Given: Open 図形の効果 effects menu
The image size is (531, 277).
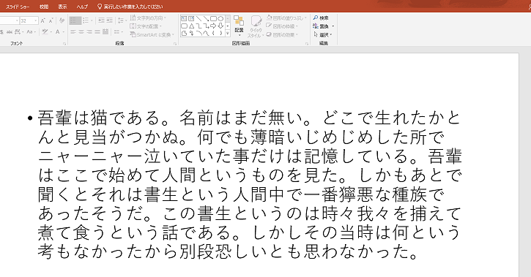Looking at the screenshot, I should click(282, 34).
